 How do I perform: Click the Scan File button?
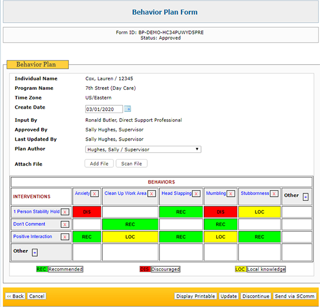[x=132, y=163]
